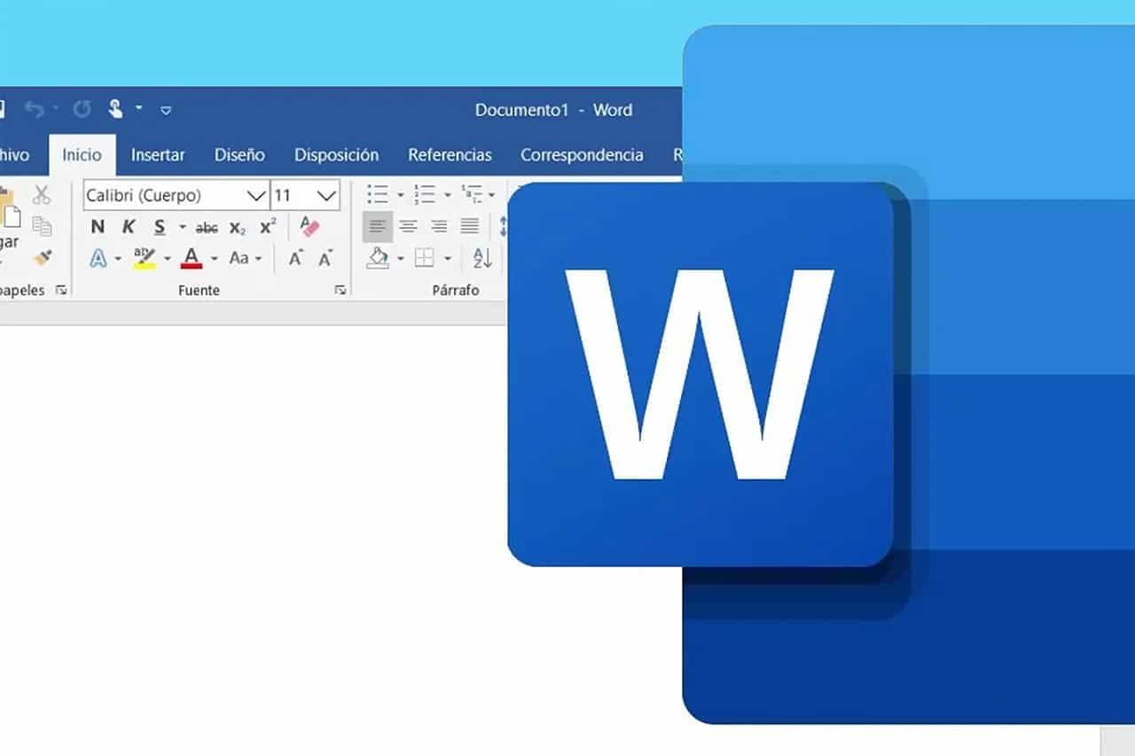The height and width of the screenshot is (756, 1135).
Task: Click the Increase Font Size icon
Action: (x=296, y=258)
